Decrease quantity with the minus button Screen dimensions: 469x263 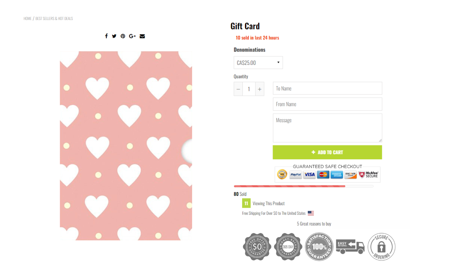coord(238,89)
